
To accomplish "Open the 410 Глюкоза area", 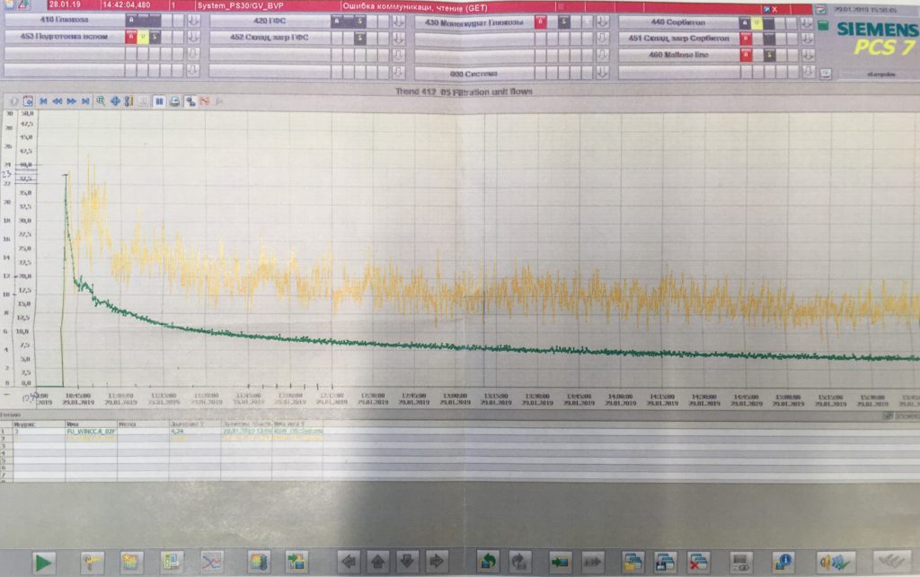I will point(65,20).
